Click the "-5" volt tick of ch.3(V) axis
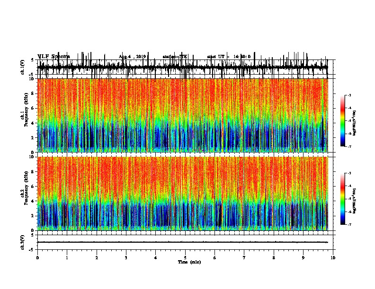Viewport: 375px width, 289px height. tap(31, 250)
